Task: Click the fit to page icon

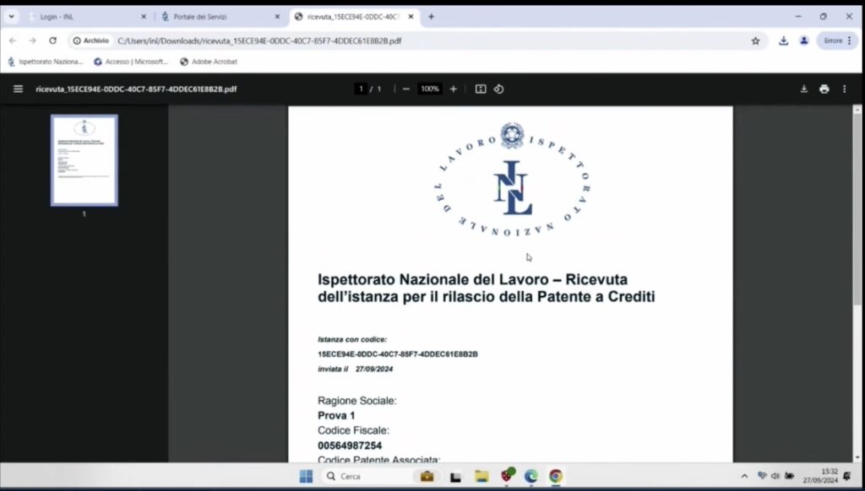Action: click(x=481, y=89)
